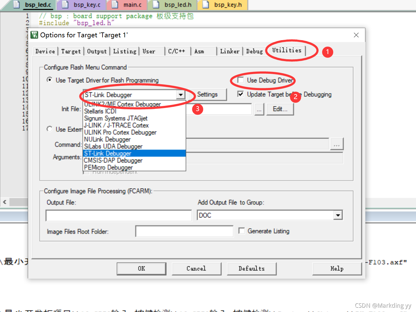Choose PEMicro Debugger from list
Viewport: 416px width, 312px height.
[134, 168]
